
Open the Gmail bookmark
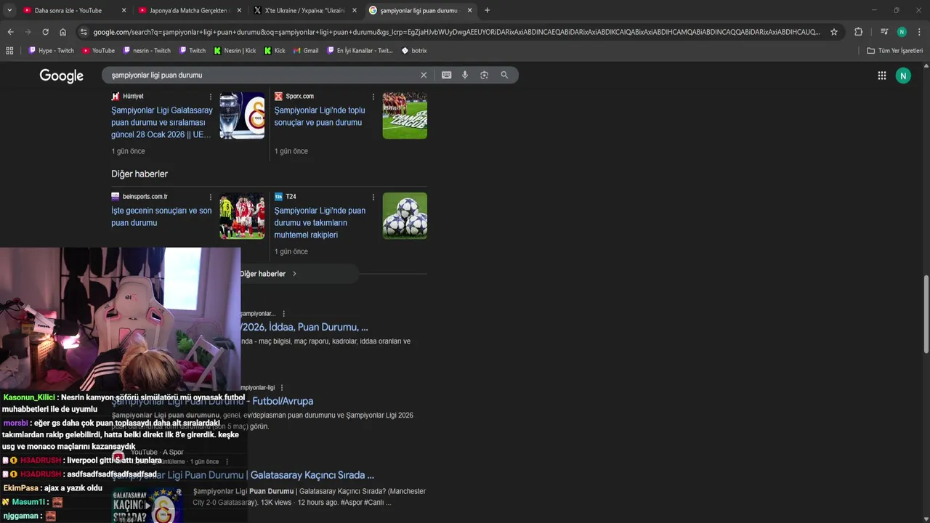(x=306, y=51)
